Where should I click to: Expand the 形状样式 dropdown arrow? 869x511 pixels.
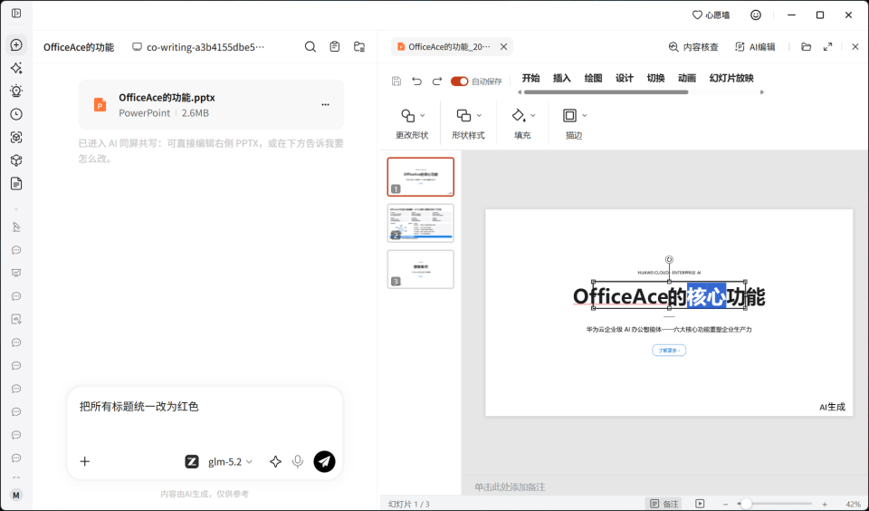click(x=480, y=115)
